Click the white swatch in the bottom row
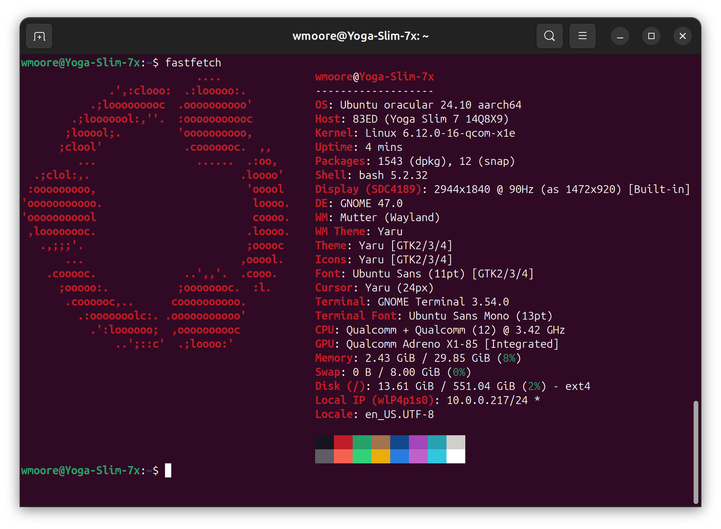The width and height of the screenshot is (721, 529). (456, 456)
